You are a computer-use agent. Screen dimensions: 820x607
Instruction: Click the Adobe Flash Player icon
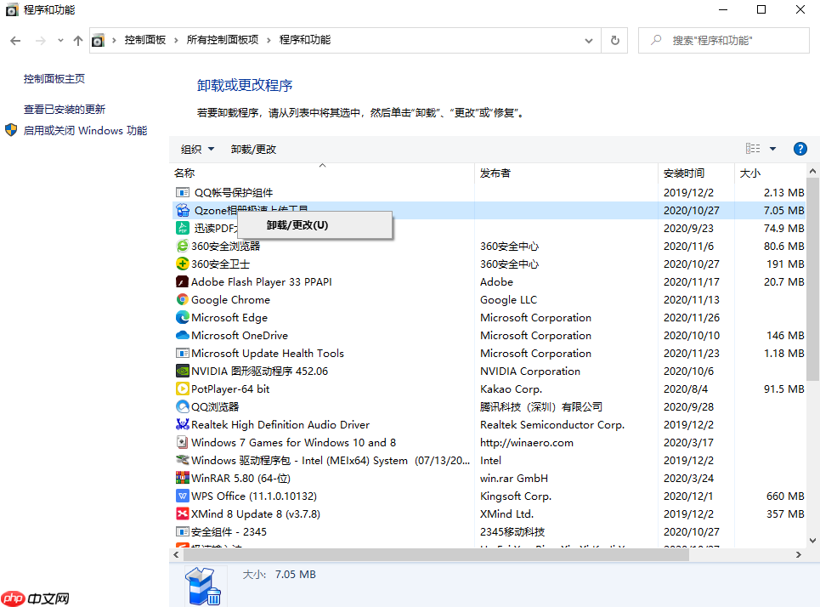click(182, 281)
